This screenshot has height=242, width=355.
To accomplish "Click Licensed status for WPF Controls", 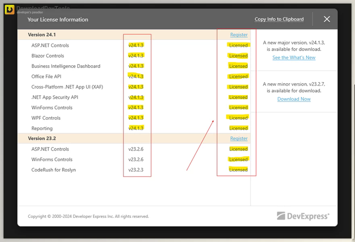I will point(238,118).
